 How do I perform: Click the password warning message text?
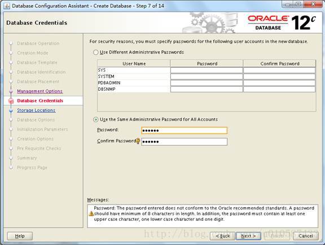click(204, 214)
